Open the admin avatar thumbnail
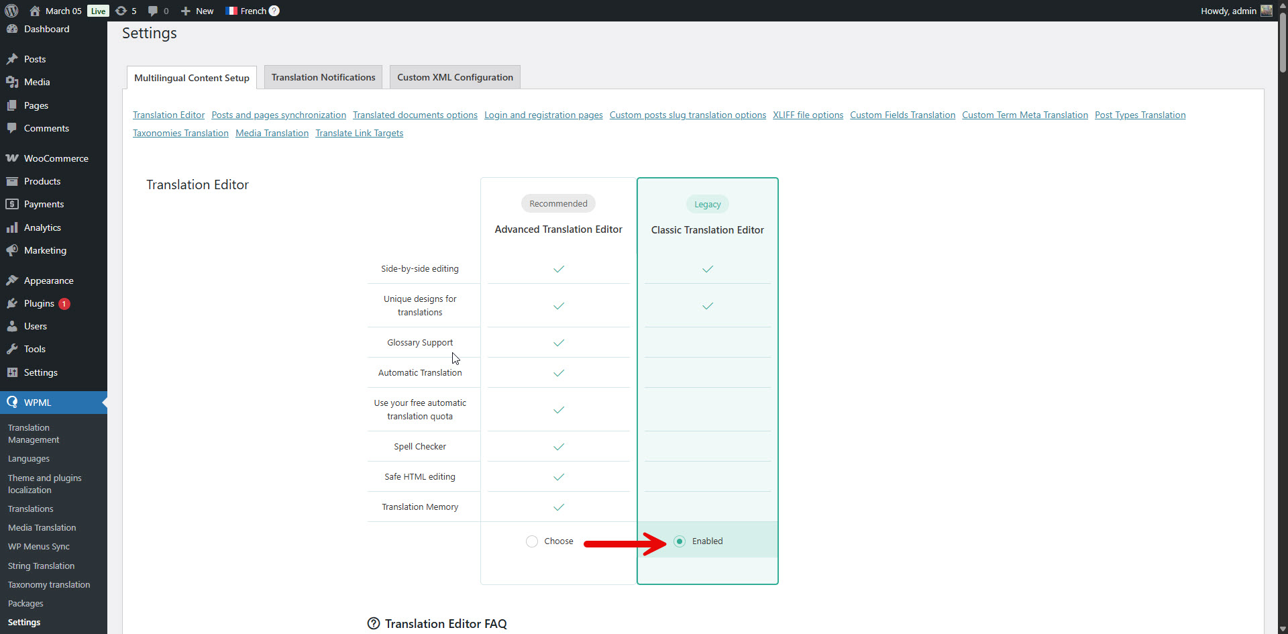 1267,11
